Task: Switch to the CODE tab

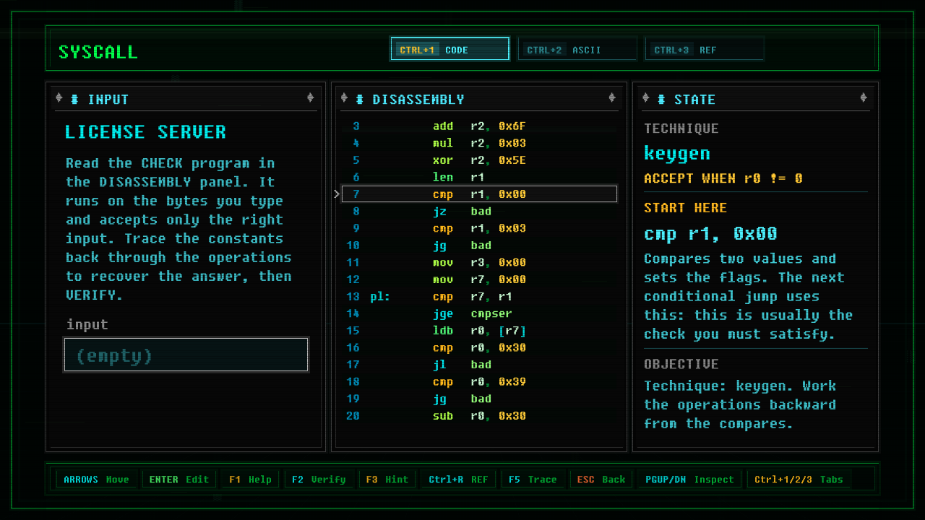Action: click(449, 49)
